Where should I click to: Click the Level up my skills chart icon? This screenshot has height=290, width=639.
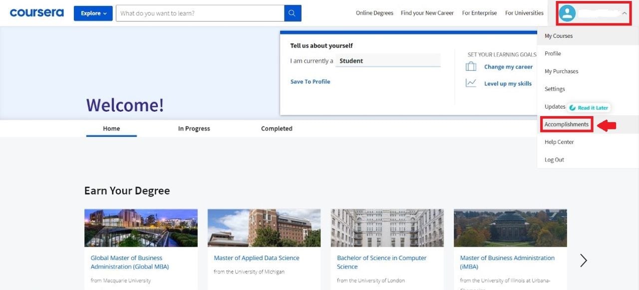tap(470, 83)
